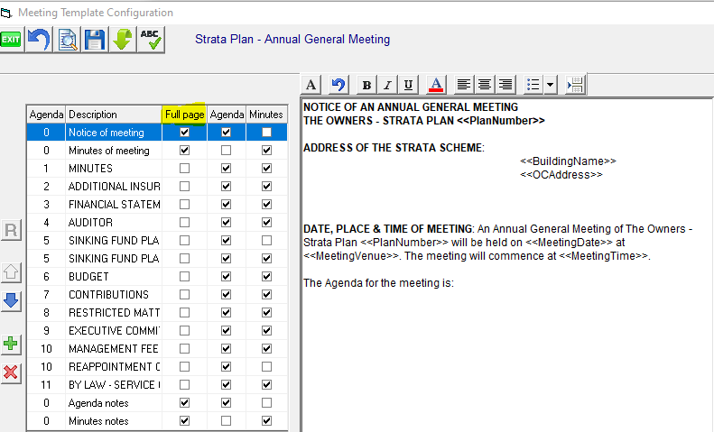Screen dimensions: 714x432
Task: Add agenda item with green plus
Action: 11,345
